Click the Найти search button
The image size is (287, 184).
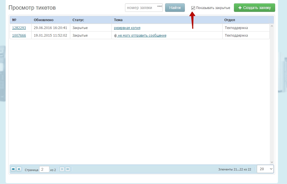click(x=175, y=8)
